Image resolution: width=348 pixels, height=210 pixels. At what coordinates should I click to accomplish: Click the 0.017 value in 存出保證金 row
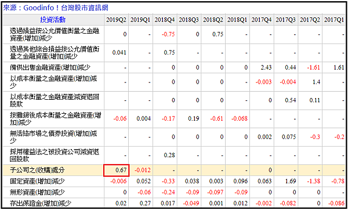pos(168,203)
